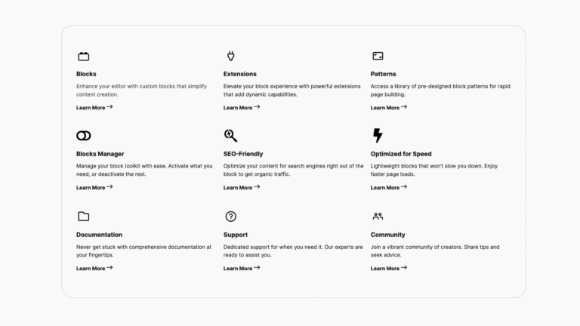Click the Blocks Manager toggle icon
The image size is (580, 326).
coord(84,136)
